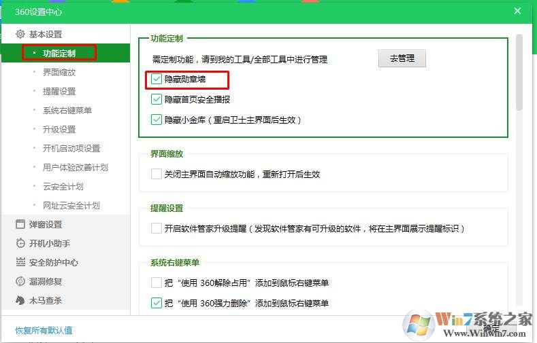537x343 pixels.
Task: Collapse the 基本设置 section
Action: (46, 34)
